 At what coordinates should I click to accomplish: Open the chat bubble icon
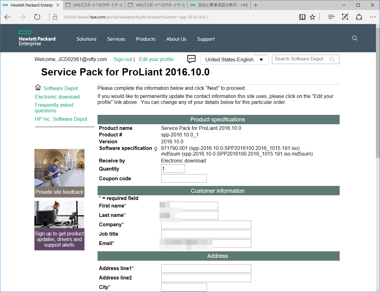pyautogui.click(x=191, y=59)
